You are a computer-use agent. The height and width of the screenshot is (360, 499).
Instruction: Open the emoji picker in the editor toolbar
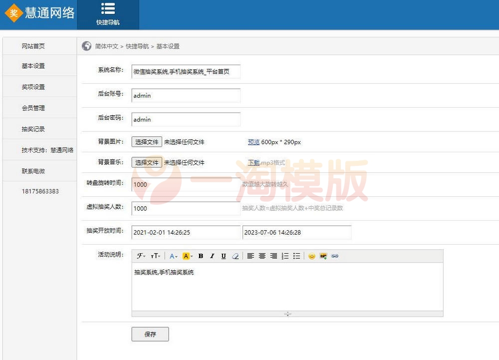312,256
